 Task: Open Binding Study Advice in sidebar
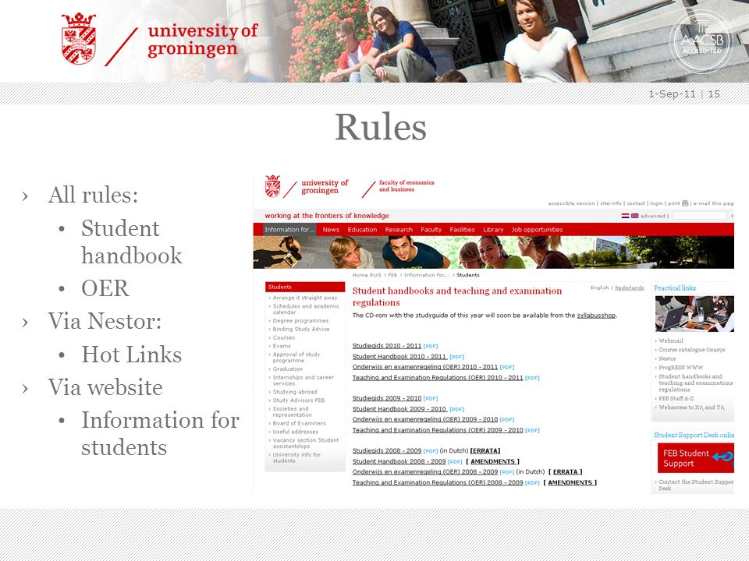(301, 329)
